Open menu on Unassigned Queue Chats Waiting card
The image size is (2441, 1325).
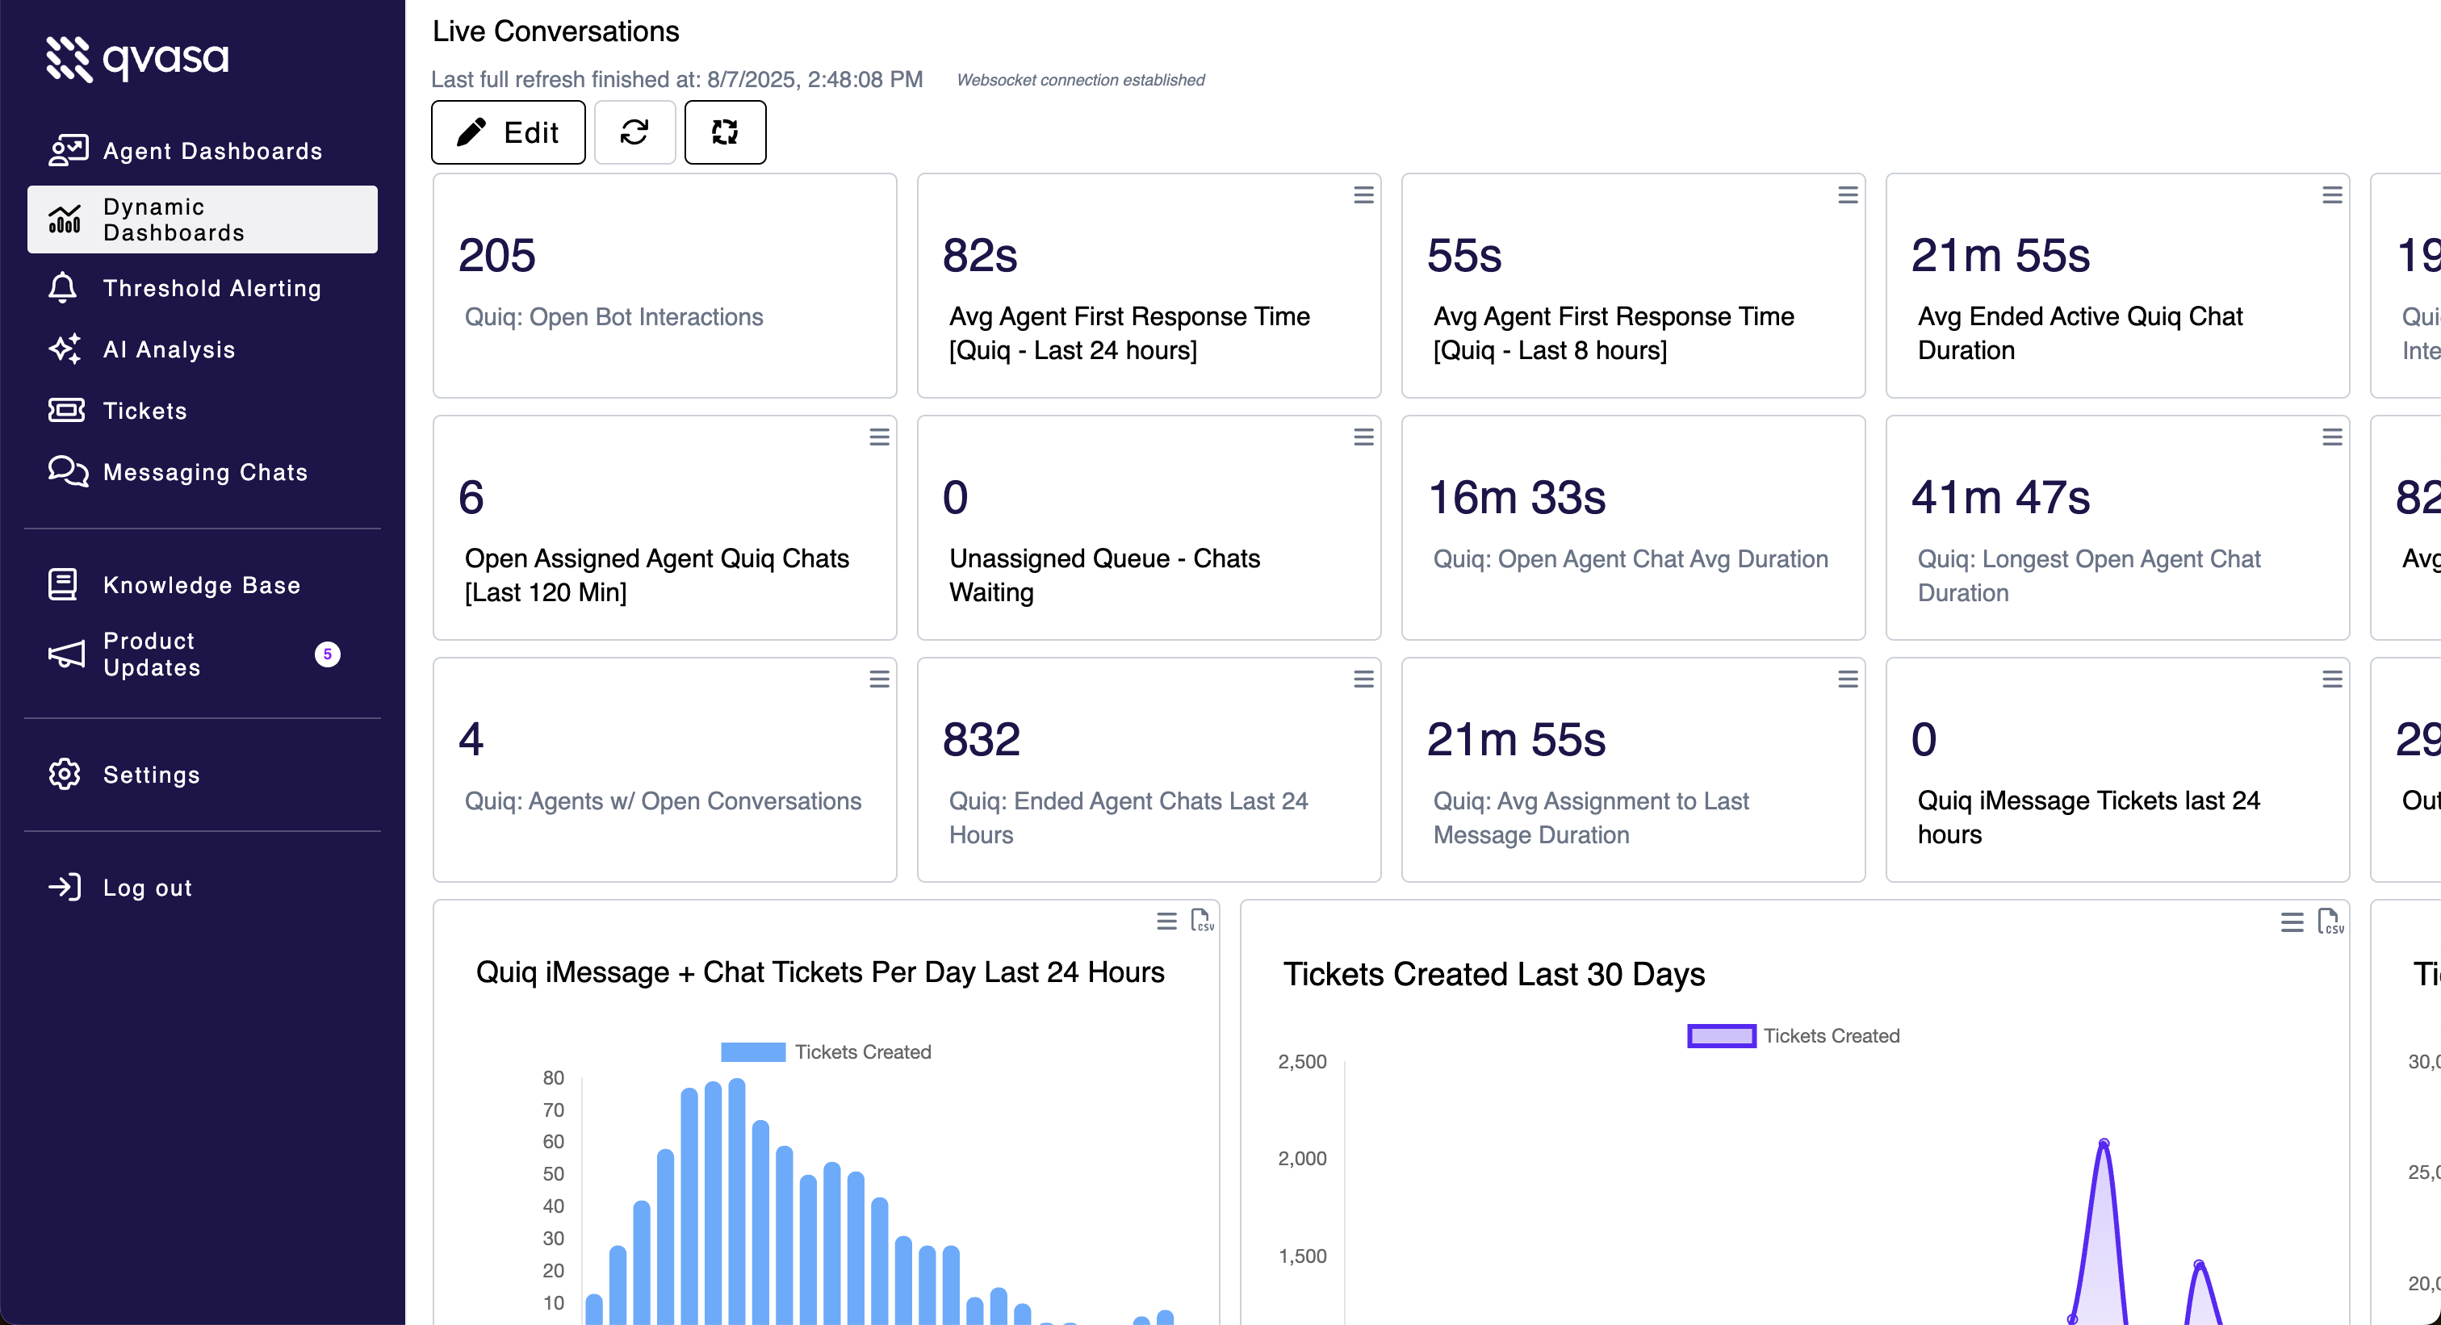(1363, 437)
